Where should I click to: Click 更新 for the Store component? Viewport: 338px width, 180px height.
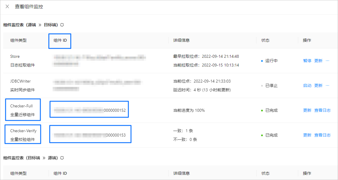coord(318,61)
